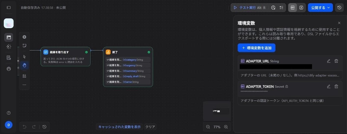Click the summary String output row
The width and height of the screenshot is (347, 134).
(x=128, y=71)
